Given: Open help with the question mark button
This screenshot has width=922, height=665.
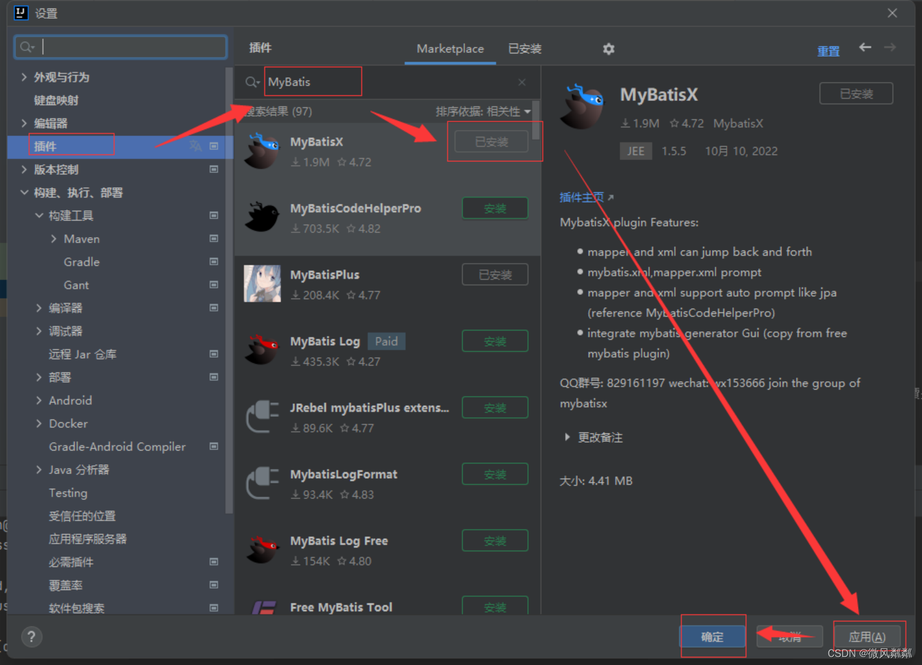Looking at the screenshot, I should [x=31, y=637].
